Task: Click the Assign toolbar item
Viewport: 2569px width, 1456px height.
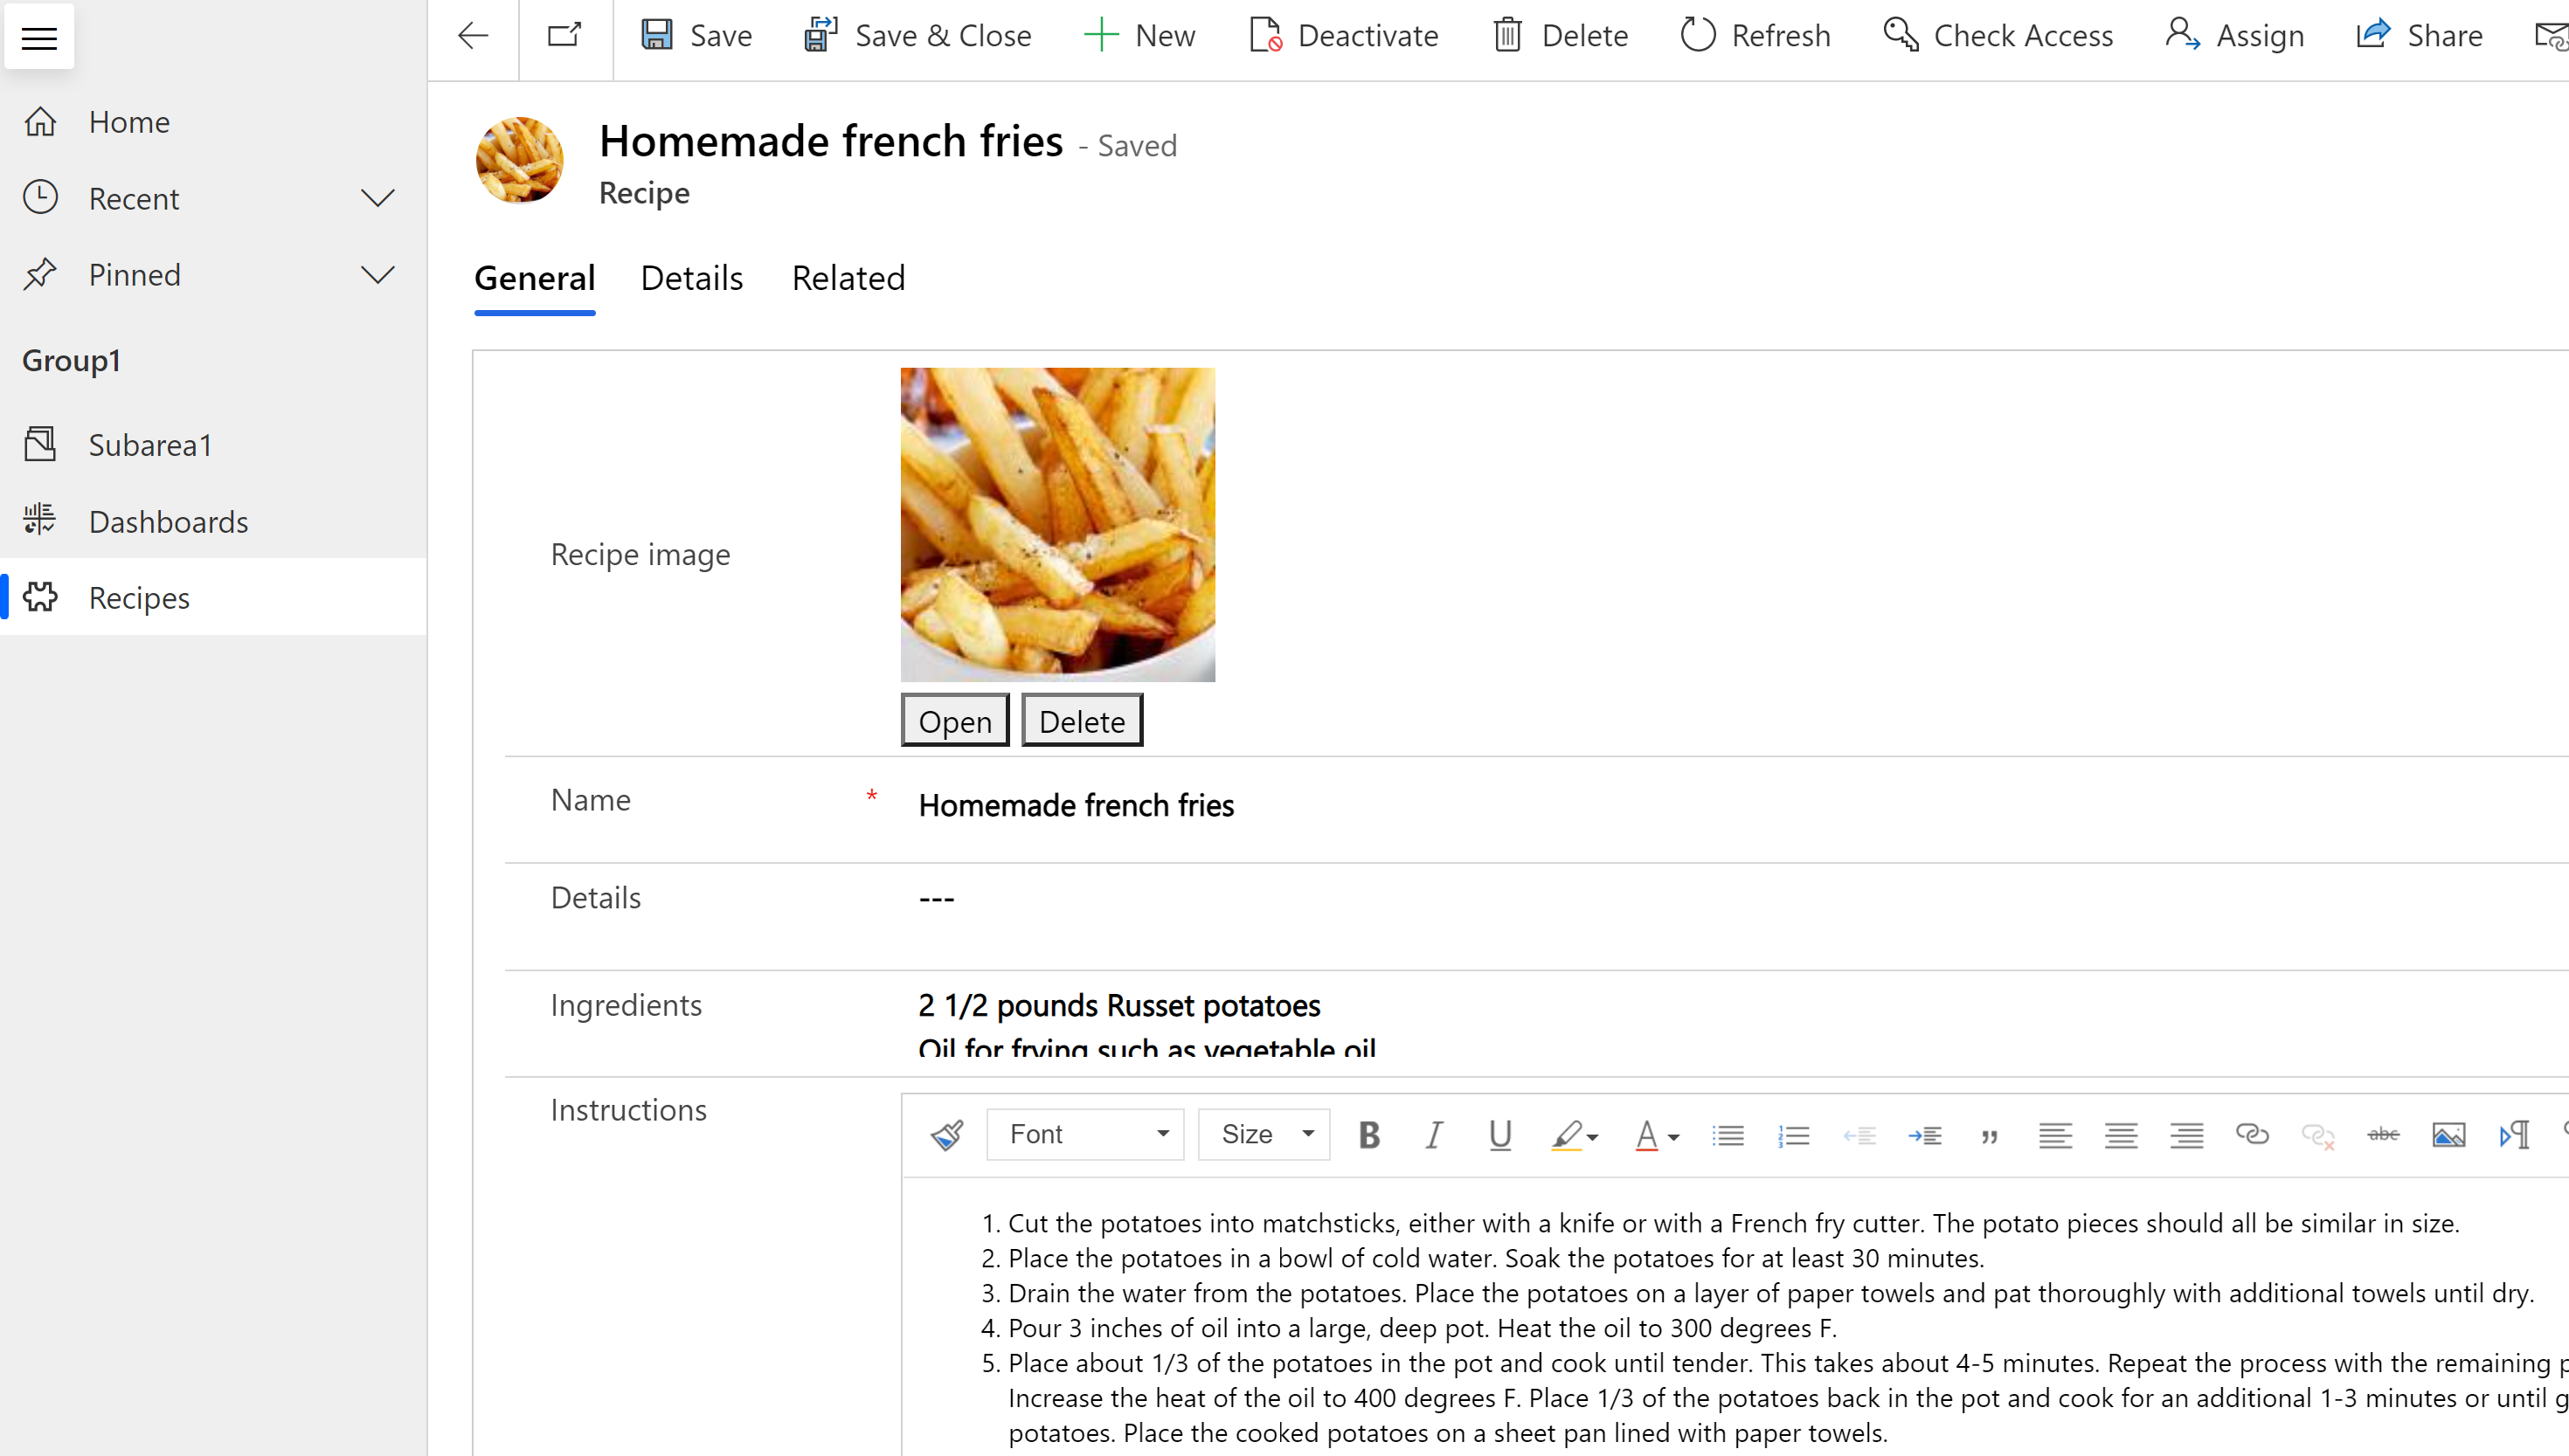Action: (x=2237, y=35)
